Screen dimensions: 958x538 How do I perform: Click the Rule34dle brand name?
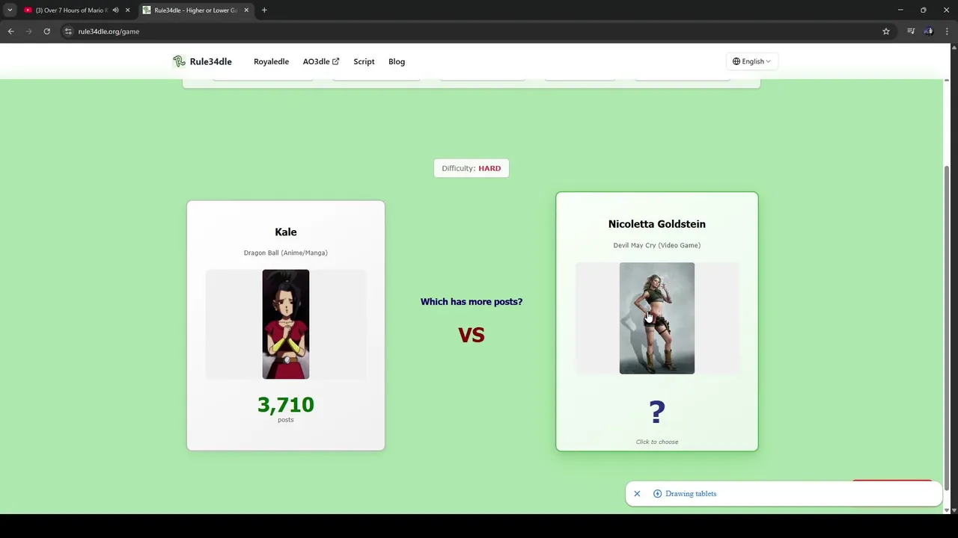pyautogui.click(x=210, y=61)
